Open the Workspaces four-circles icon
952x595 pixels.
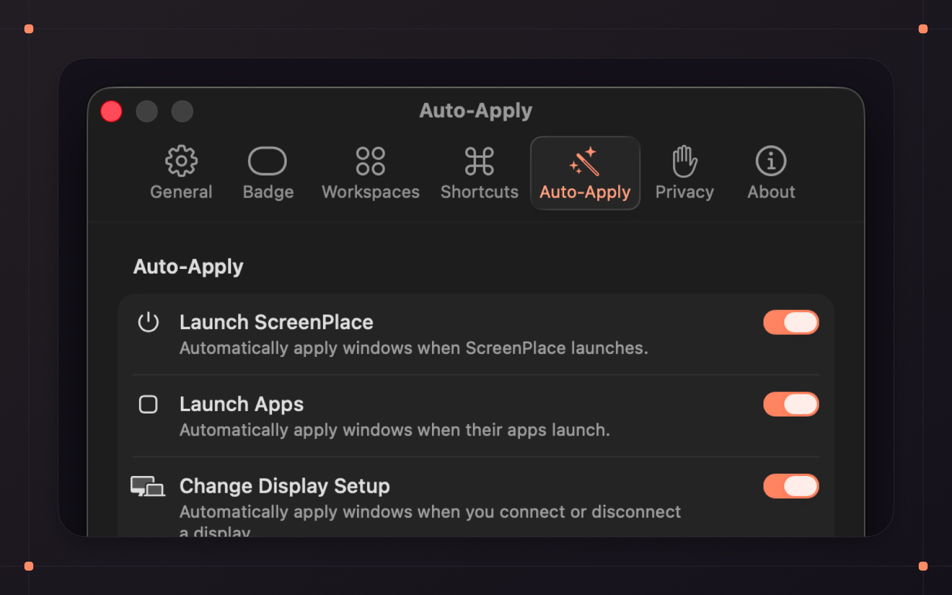[370, 161]
